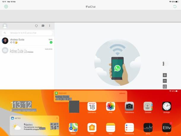Screen dimensions: 181x136
Task: Open the TV app with badge
Action: point(167,128)
